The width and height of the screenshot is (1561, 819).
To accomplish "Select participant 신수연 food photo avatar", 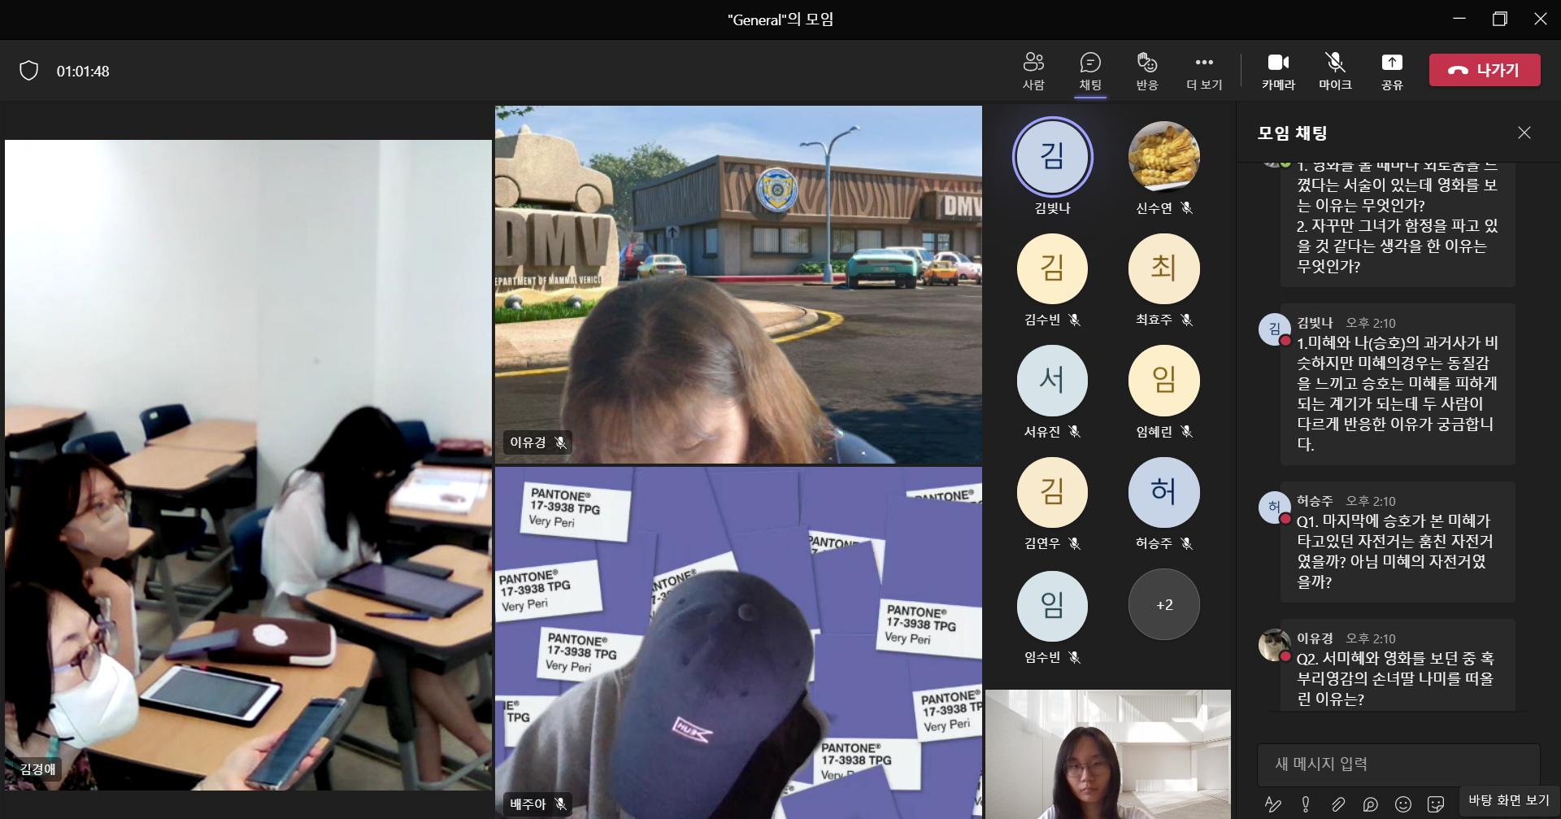I will [x=1164, y=156].
